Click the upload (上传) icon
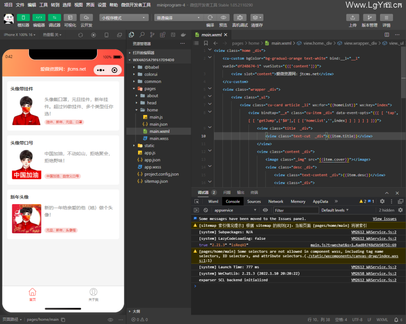The height and width of the screenshot is (324, 406). (x=353, y=17)
